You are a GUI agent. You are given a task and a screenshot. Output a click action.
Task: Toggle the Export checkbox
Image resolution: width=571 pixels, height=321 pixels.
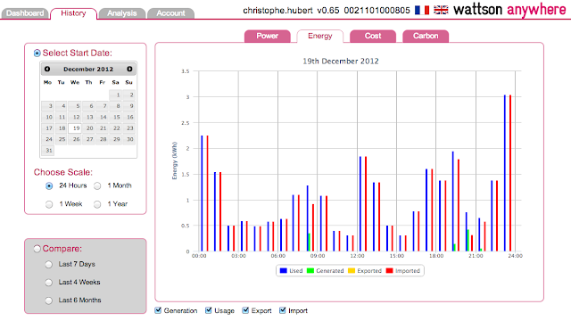click(x=246, y=310)
